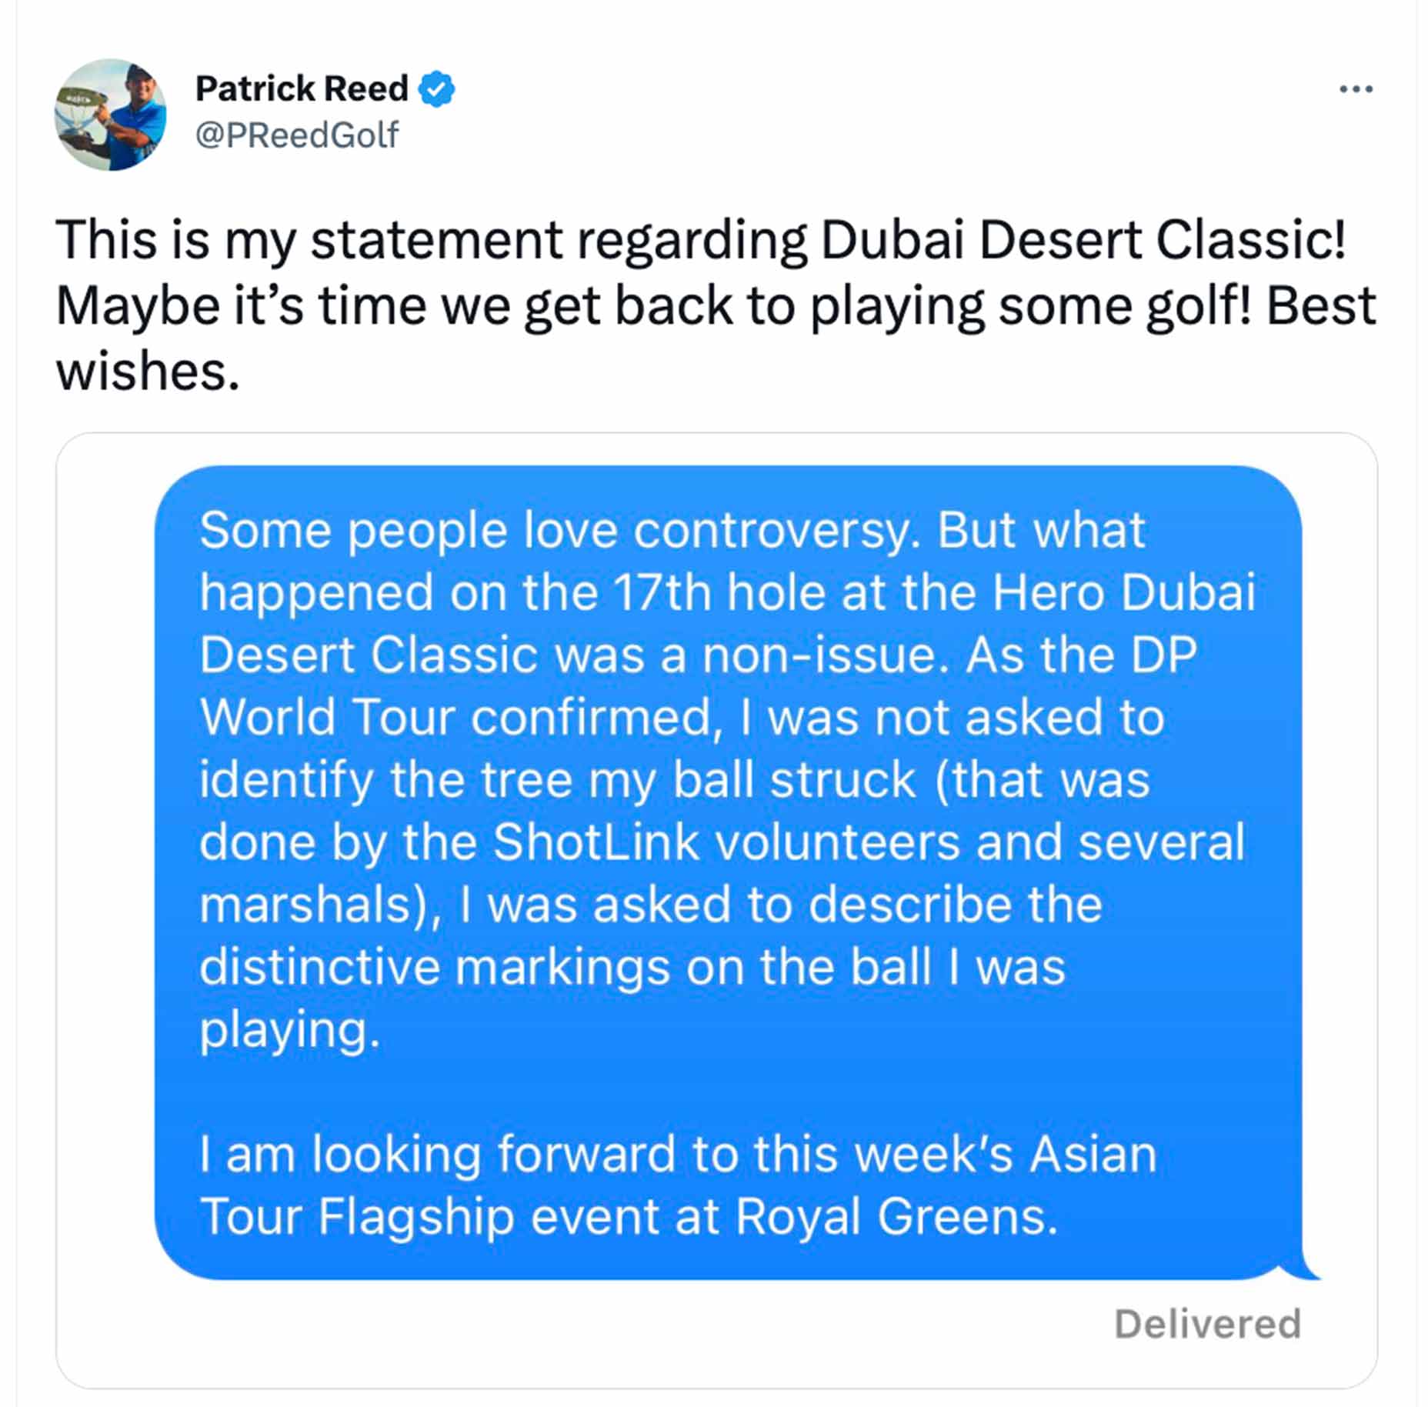
Task: Click the "Delivered" status label
Action: (x=1207, y=1324)
